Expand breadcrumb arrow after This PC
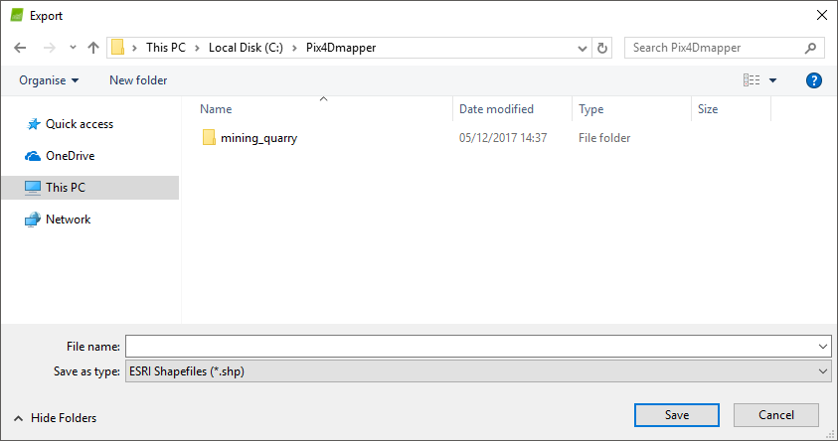The image size is (838, 441). (x=197, y=48)
